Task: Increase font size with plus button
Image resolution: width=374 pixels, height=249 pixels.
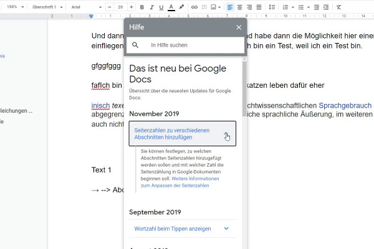Action: point(131,7)
